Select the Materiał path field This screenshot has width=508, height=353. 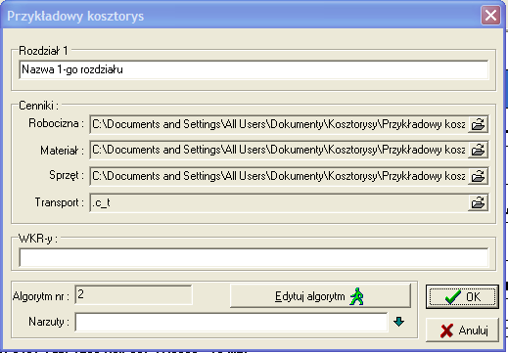coord(279,150)
